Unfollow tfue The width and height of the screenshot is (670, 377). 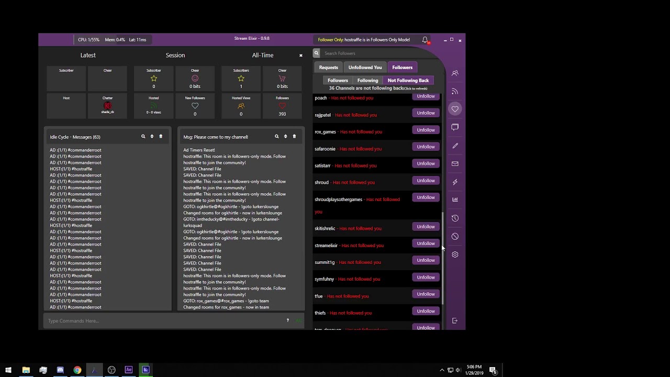[426, 294]
